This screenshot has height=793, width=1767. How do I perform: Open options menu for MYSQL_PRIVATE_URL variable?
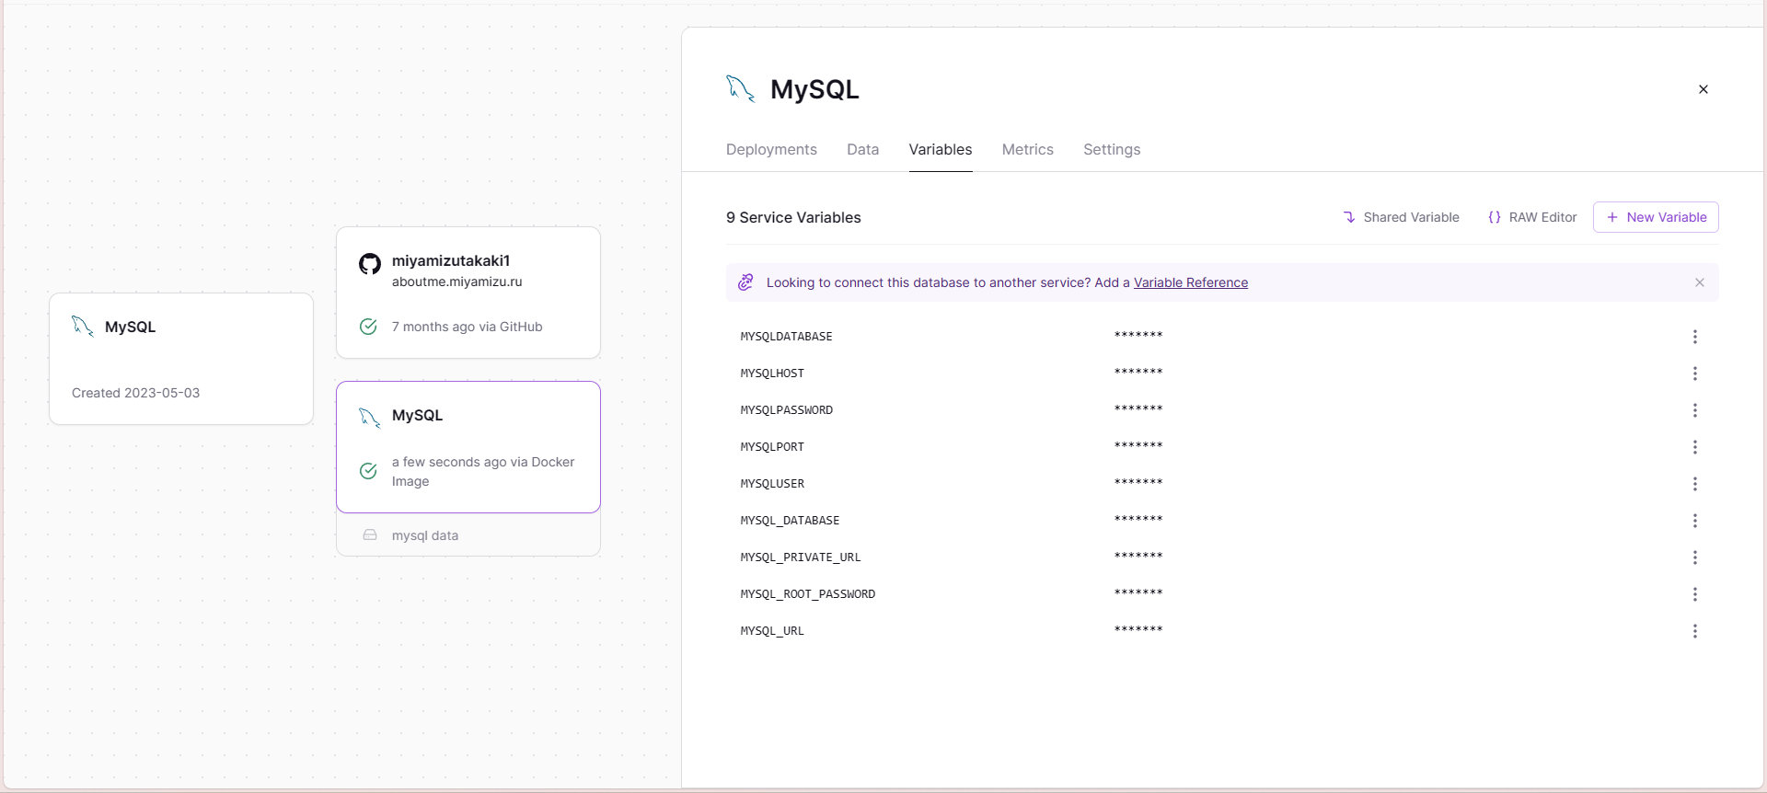click(x=1694, y=557)
